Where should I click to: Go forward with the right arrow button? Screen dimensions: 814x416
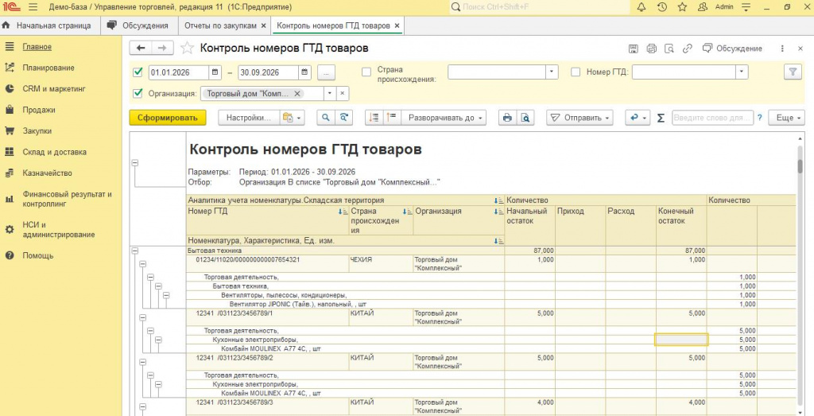tap(162, 48)
